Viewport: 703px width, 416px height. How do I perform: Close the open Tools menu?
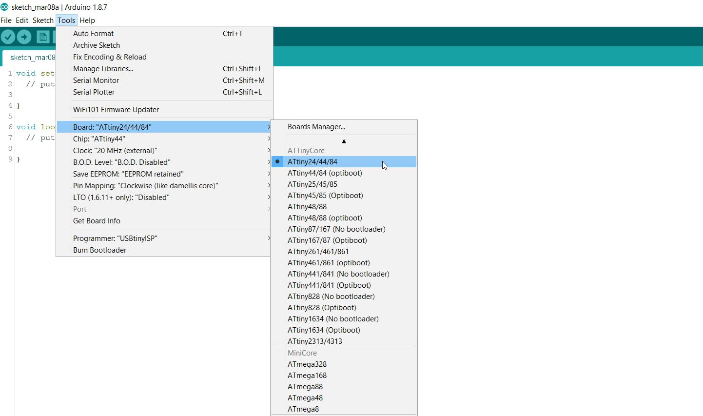[x=66, y=20]
